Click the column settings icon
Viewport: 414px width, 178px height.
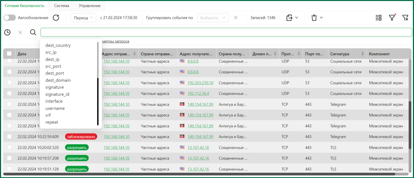378,18
